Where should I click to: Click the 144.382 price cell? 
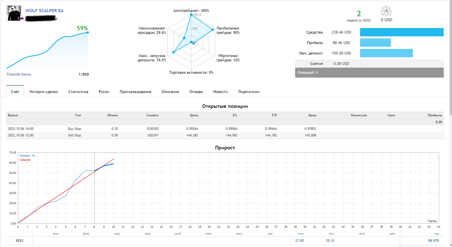click(x=192, y=135)
